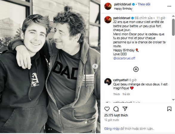This screenshot has height=134, width=175.
Task: Click the patrickbruel username in caption
Action: tap(122, 18)
